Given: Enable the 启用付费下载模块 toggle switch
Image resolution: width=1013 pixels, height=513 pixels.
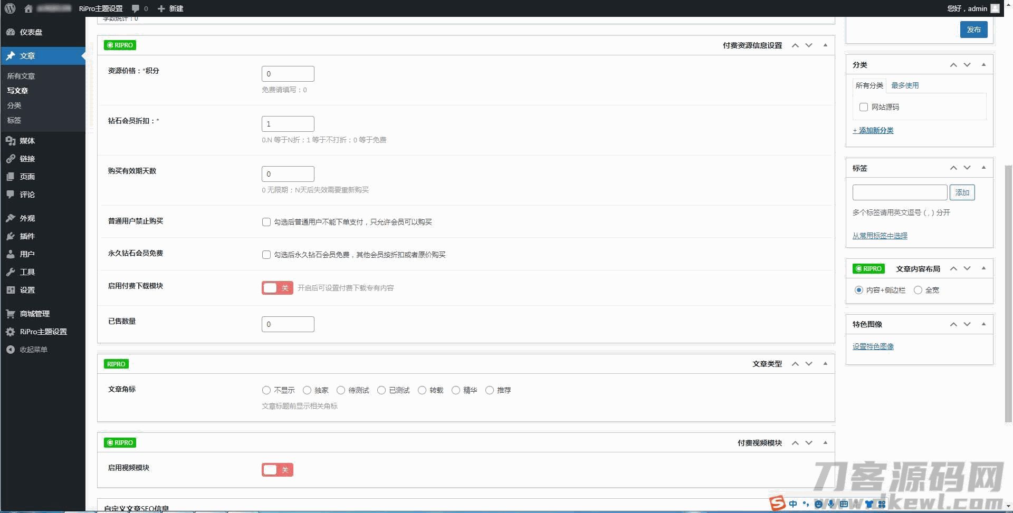Looking at the screenshot, I should (277, 288).
